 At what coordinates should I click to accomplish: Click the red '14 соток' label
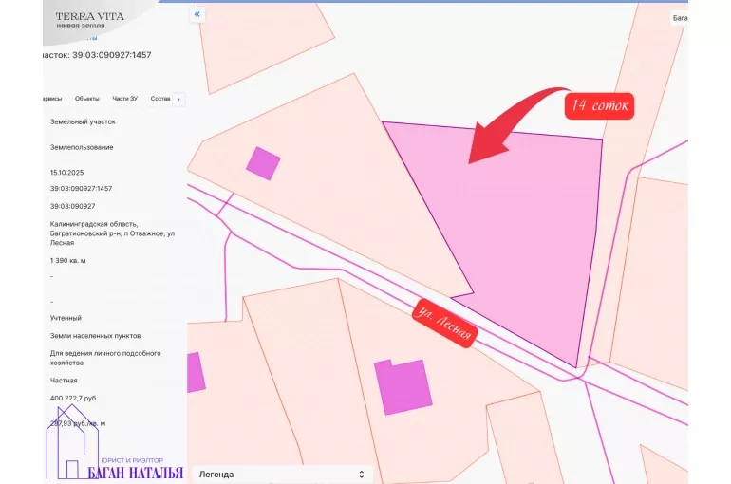[599, 105]
